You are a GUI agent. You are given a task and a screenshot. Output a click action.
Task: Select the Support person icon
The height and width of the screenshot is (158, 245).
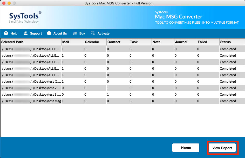(25, 33)
